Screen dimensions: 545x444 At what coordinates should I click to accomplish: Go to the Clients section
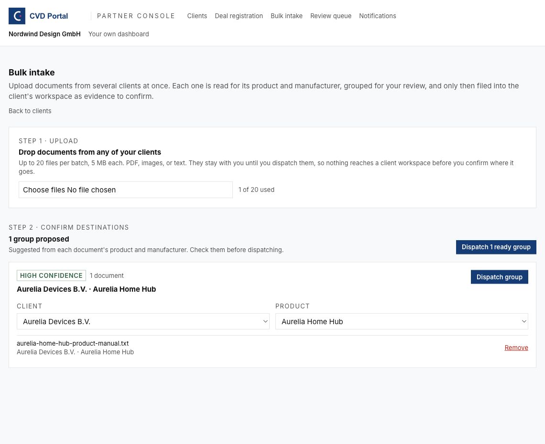pyautogui.click(x=197, y=16)
